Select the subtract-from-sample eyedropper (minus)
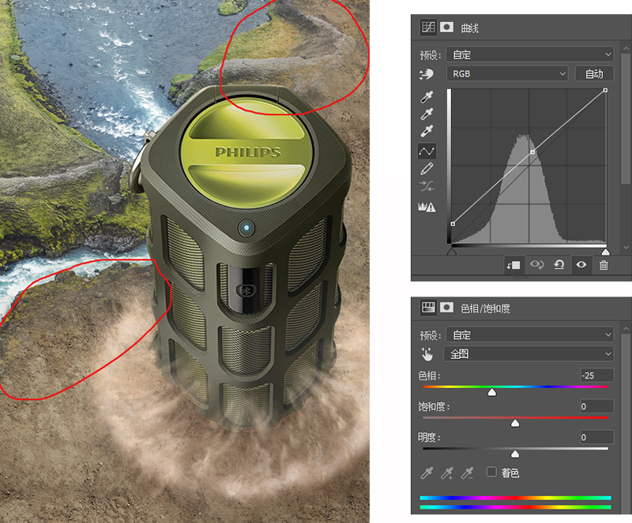The image size is (632, 523). coord(467,473)
